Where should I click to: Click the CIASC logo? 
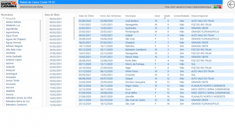[218, 6]
